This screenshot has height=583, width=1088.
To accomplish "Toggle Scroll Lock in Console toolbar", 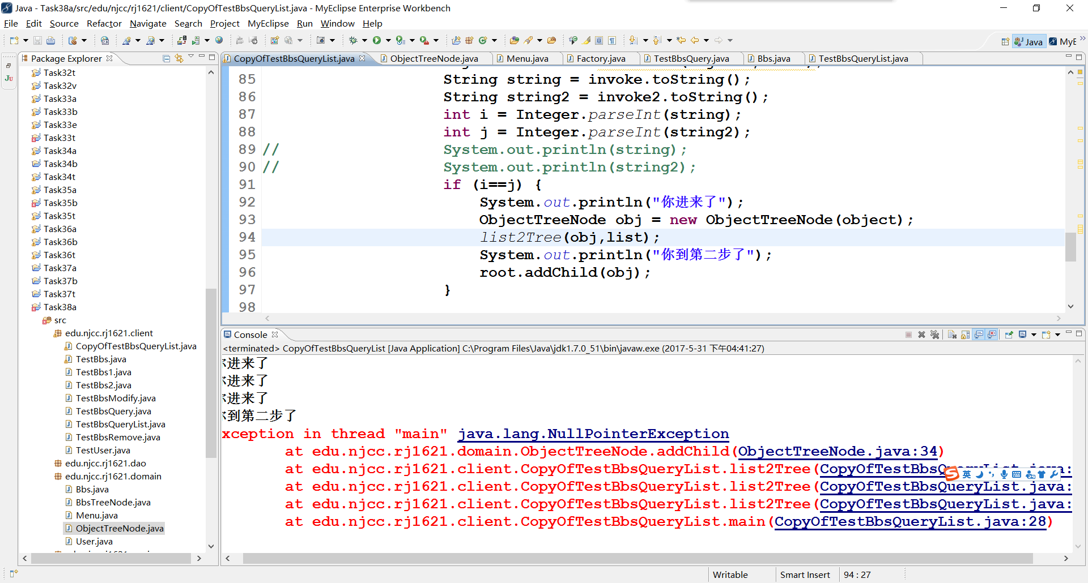I will click(x=966, y=335).
